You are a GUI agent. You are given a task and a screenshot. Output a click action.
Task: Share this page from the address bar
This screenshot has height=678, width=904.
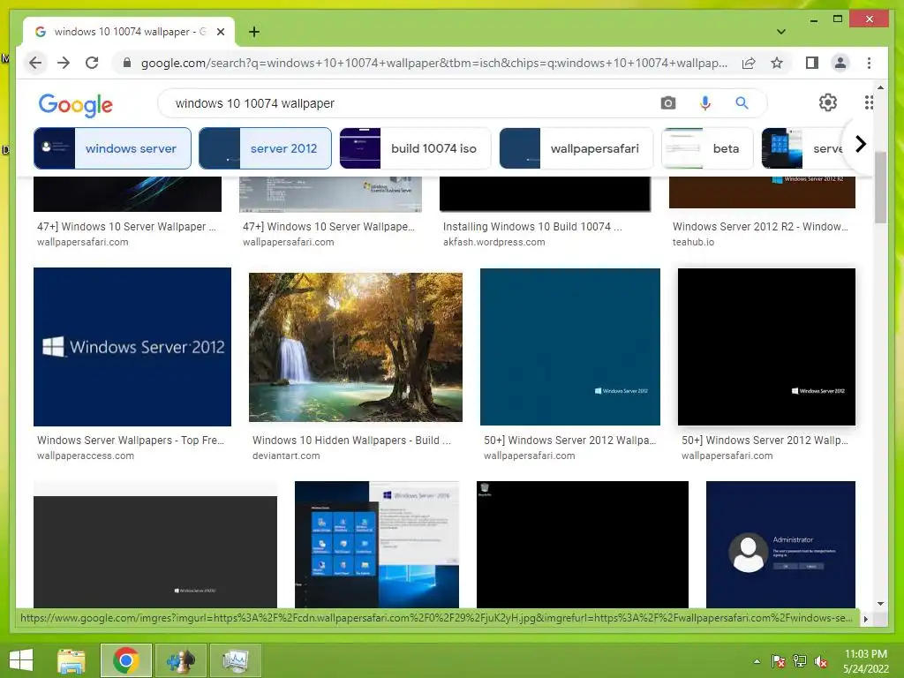pyautogui.click(x=749, y=63)
